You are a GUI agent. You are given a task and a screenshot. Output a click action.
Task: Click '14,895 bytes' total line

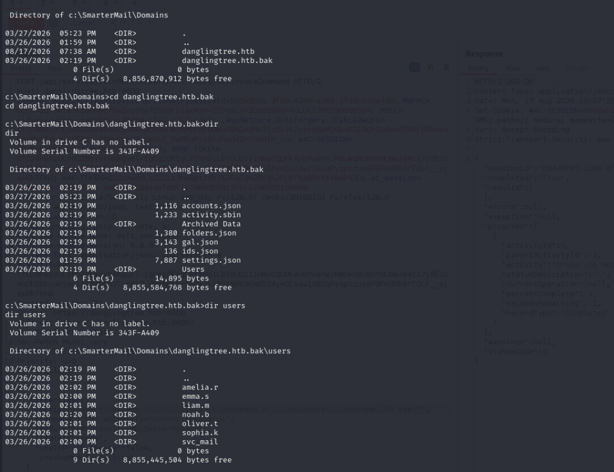click(x=182, y=278)
